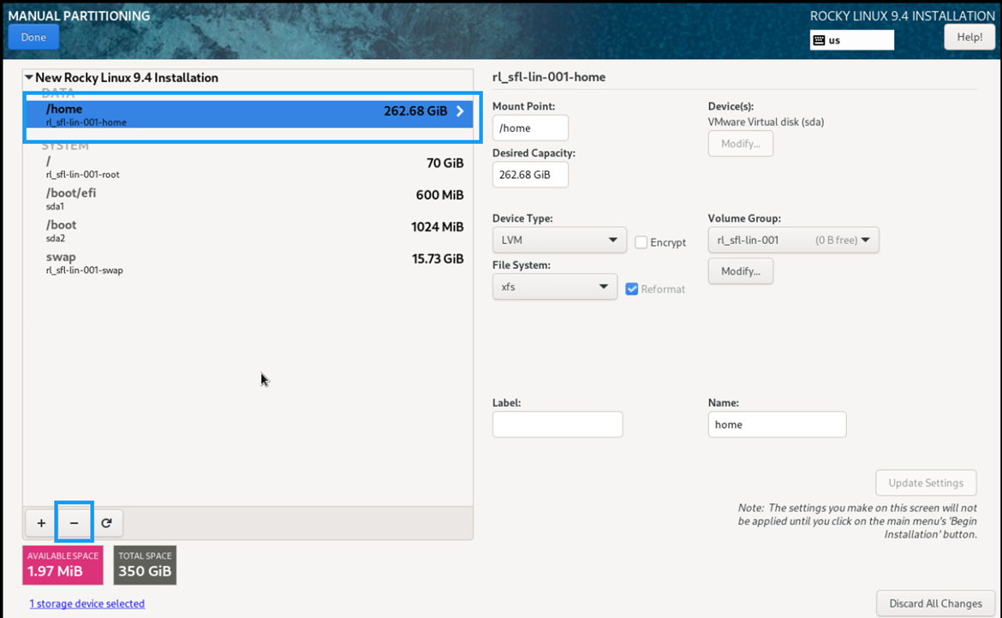Uncheck the Reformat checkbox
Screen dimensions: 1002x618
click(x=632, y=289)
